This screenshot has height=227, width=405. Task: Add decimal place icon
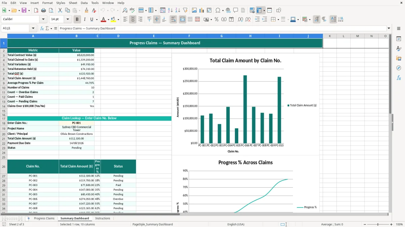[240, 20]
